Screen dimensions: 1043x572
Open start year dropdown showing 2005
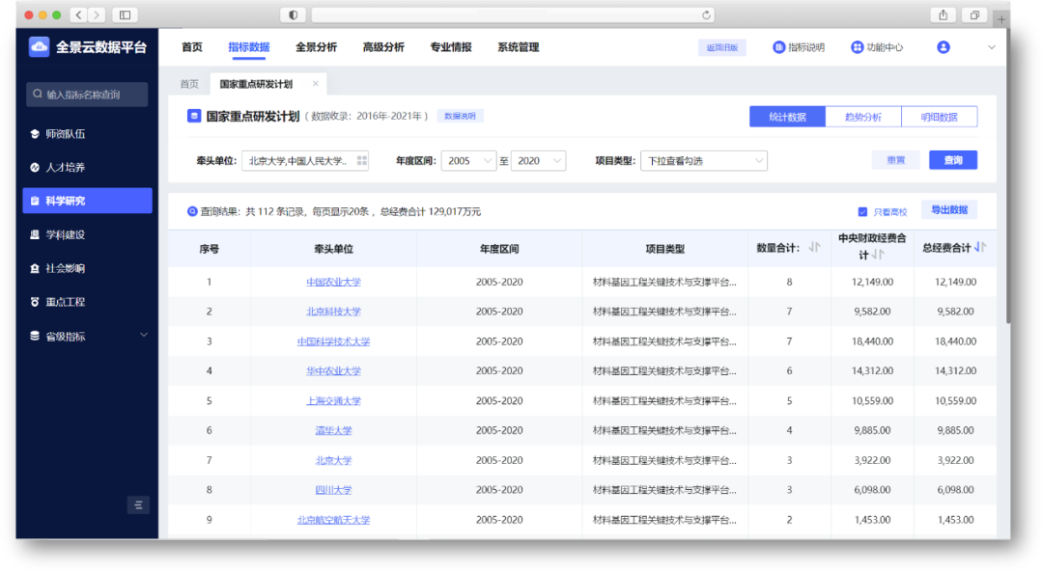(x=468, y=161)
